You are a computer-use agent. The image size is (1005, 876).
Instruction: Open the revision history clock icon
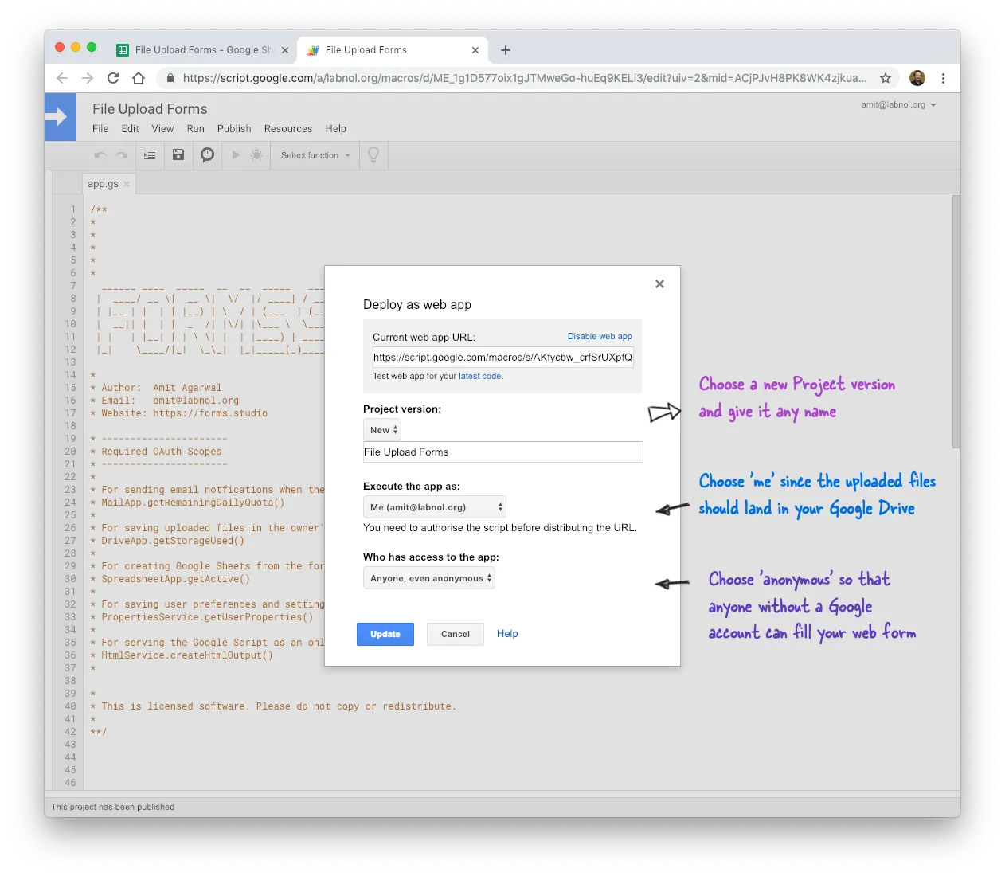point(207,154)
